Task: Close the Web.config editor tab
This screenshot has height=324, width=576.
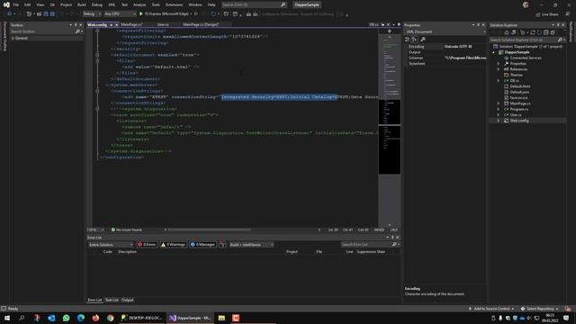Action: (117, 25)
